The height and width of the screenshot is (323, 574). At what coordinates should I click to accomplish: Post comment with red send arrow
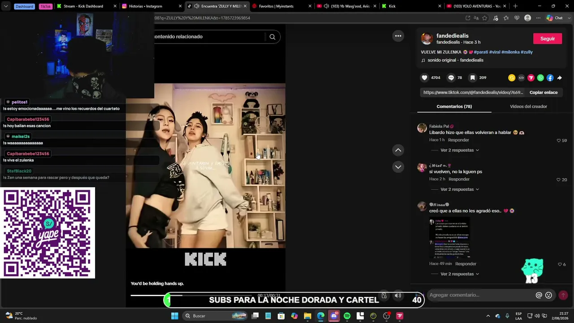pos(563,295)
